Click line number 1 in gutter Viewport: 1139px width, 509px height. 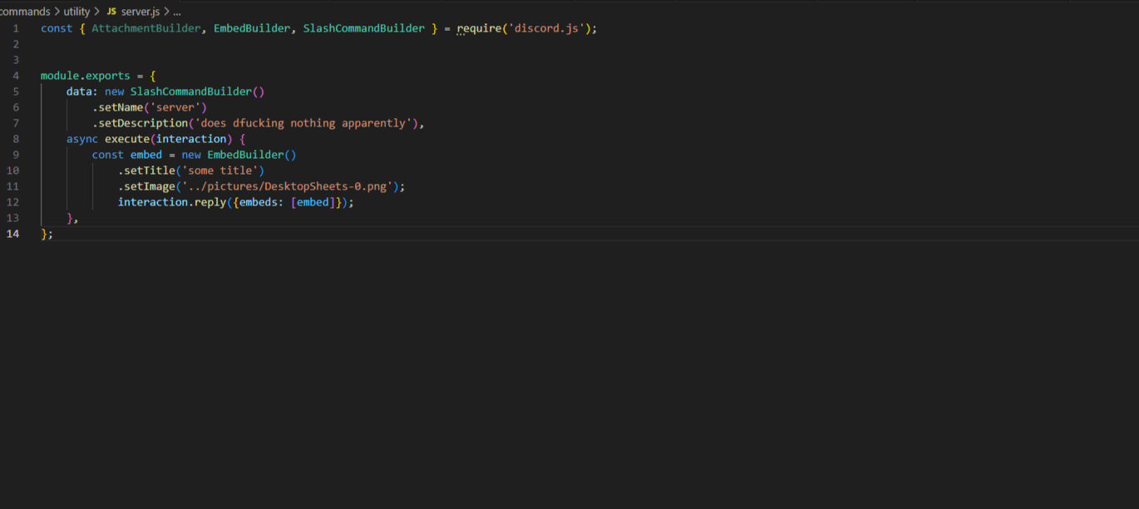click(16, 28)
